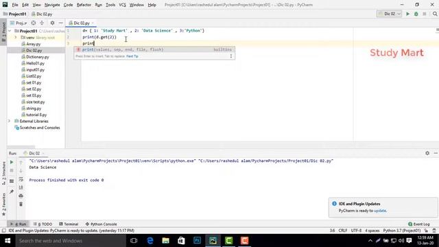Select Dic 02.py in project tree
This screenshot has width=439, height=247.
coord(32,50)
